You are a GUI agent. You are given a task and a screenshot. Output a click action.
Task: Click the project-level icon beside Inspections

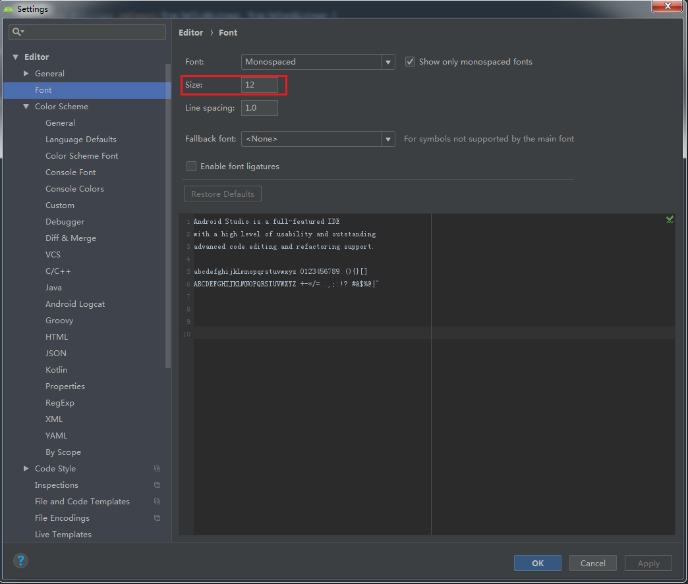pos(157,485)
